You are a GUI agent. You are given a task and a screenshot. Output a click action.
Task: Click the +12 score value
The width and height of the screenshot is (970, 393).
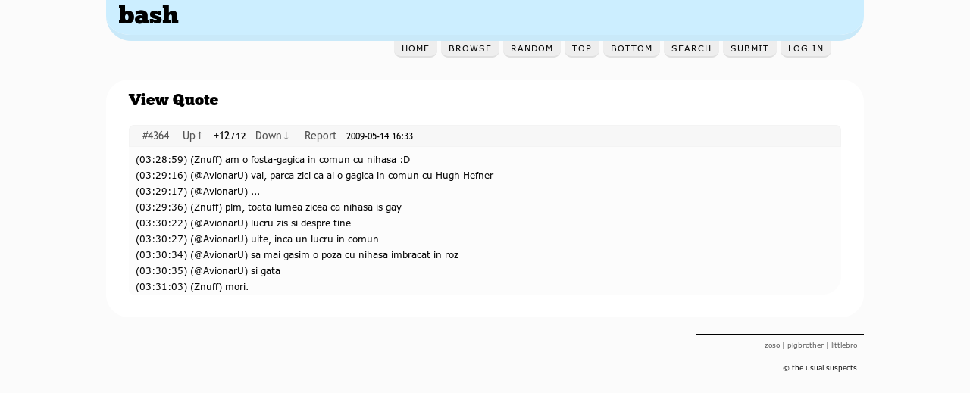[x=221, y=136]
